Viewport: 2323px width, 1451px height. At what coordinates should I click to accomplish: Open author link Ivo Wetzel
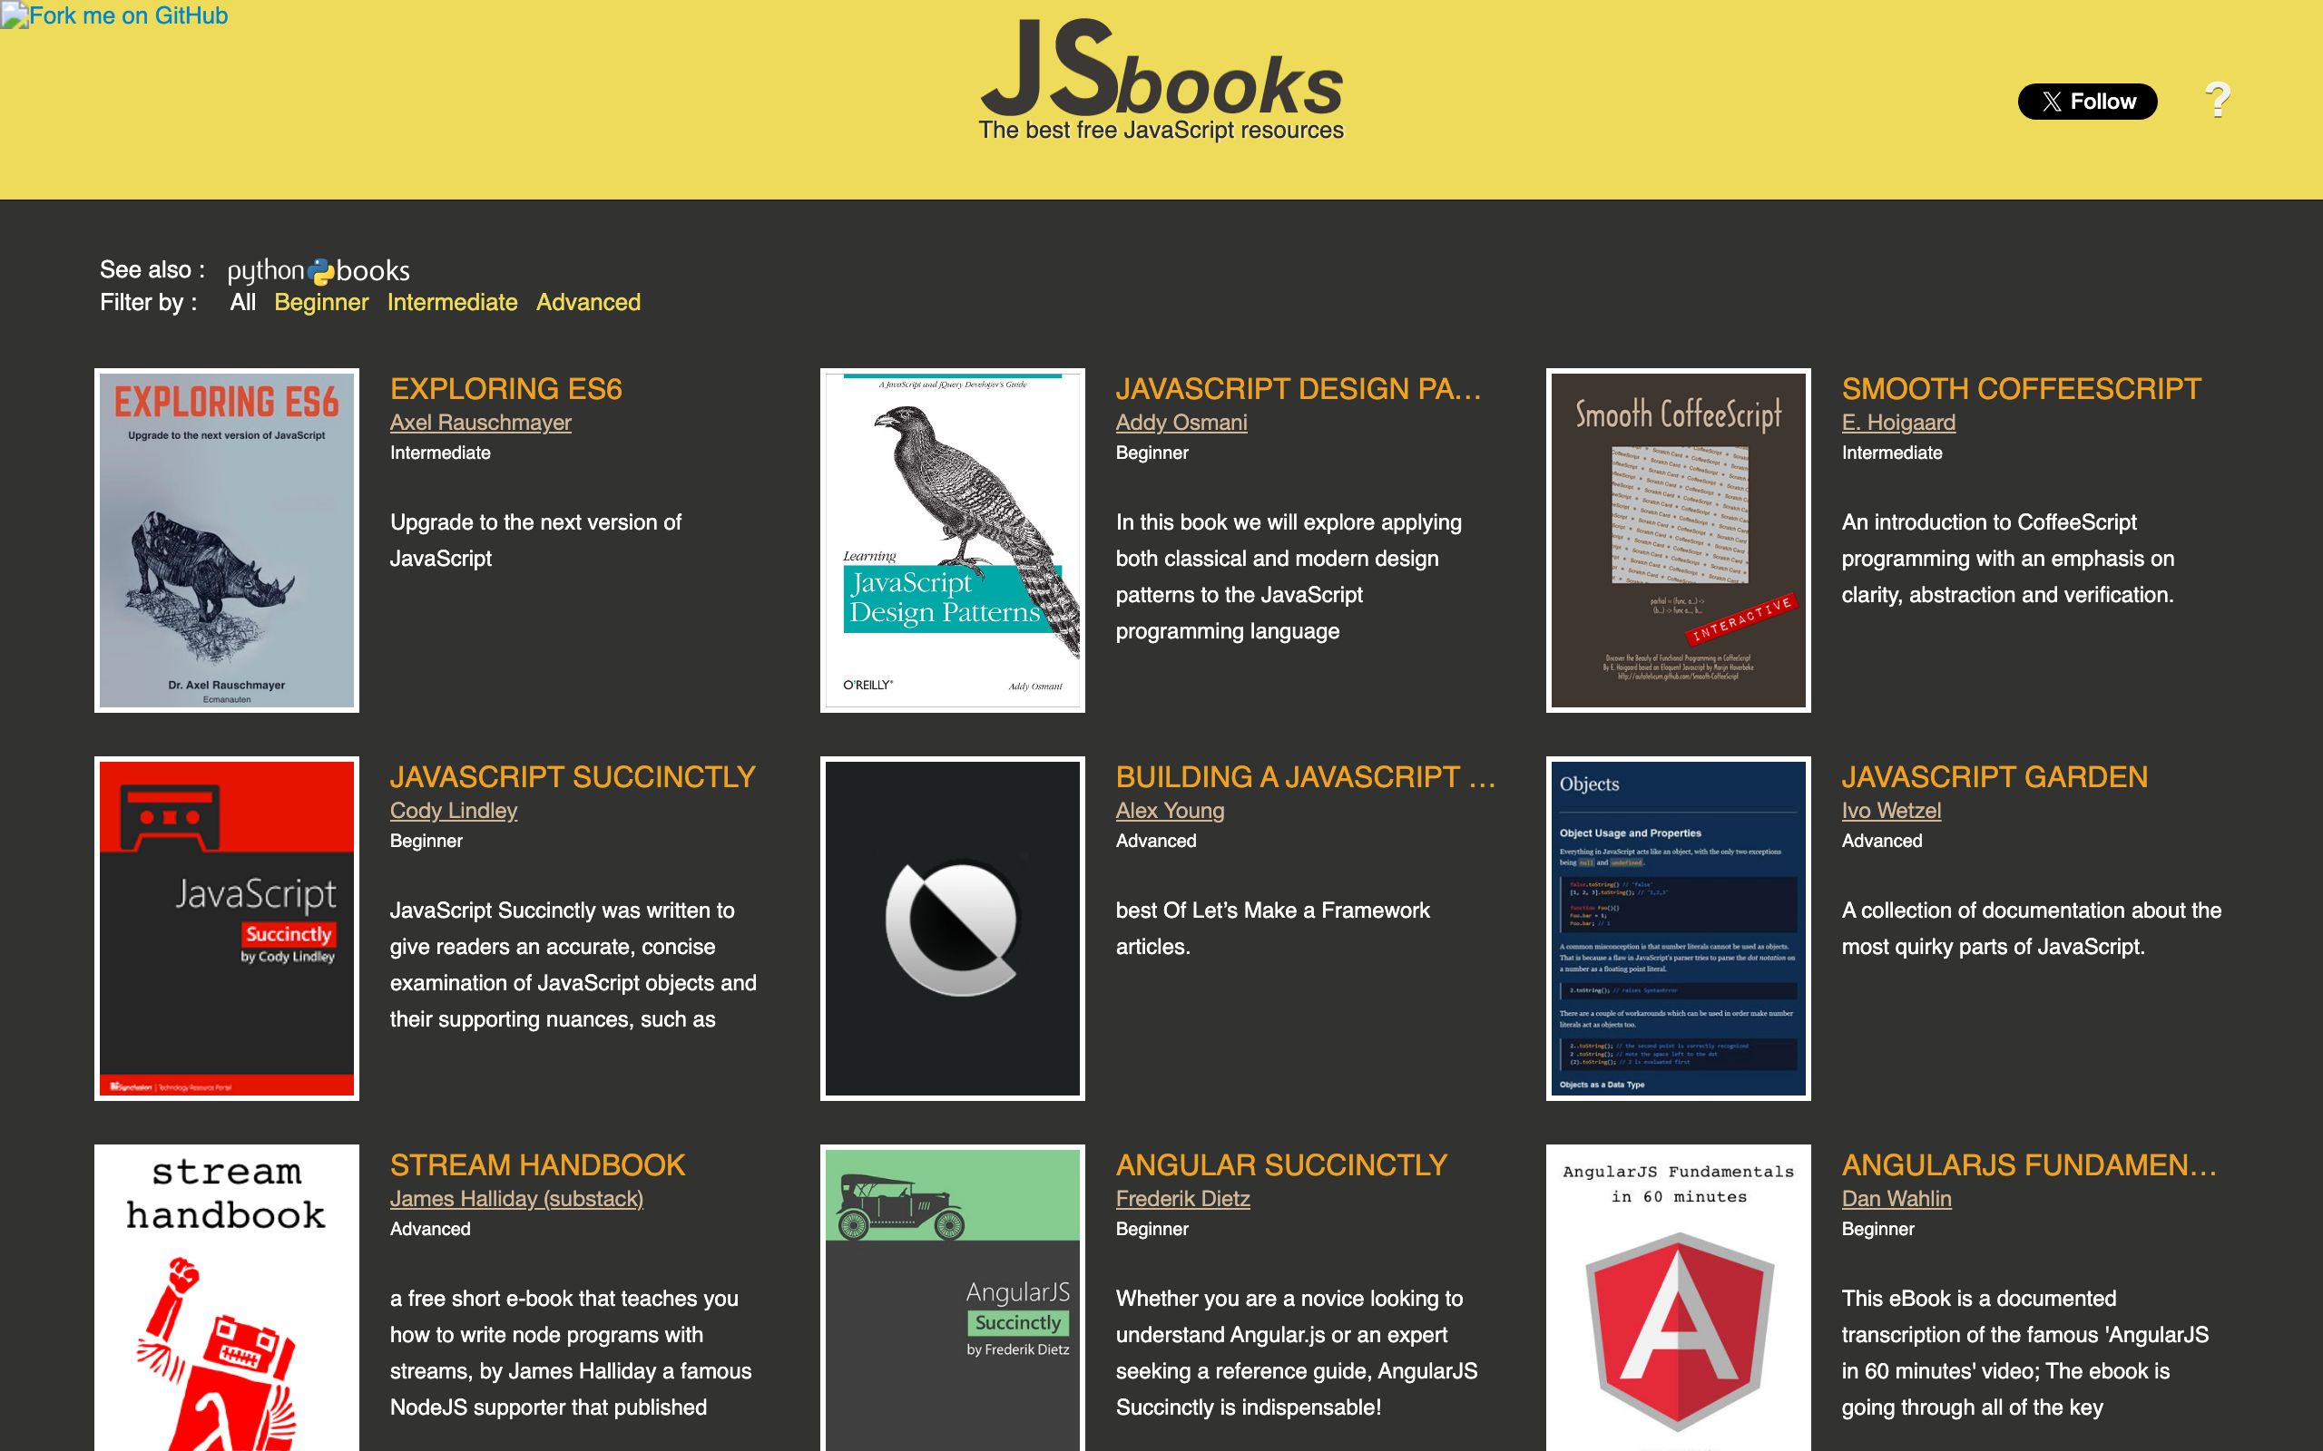pos(1891,810)
